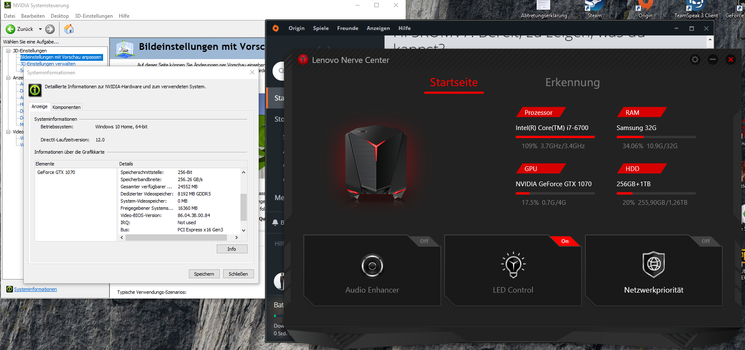Toggle the LED Control On switch
745x350 pixels.
(565, 241)
